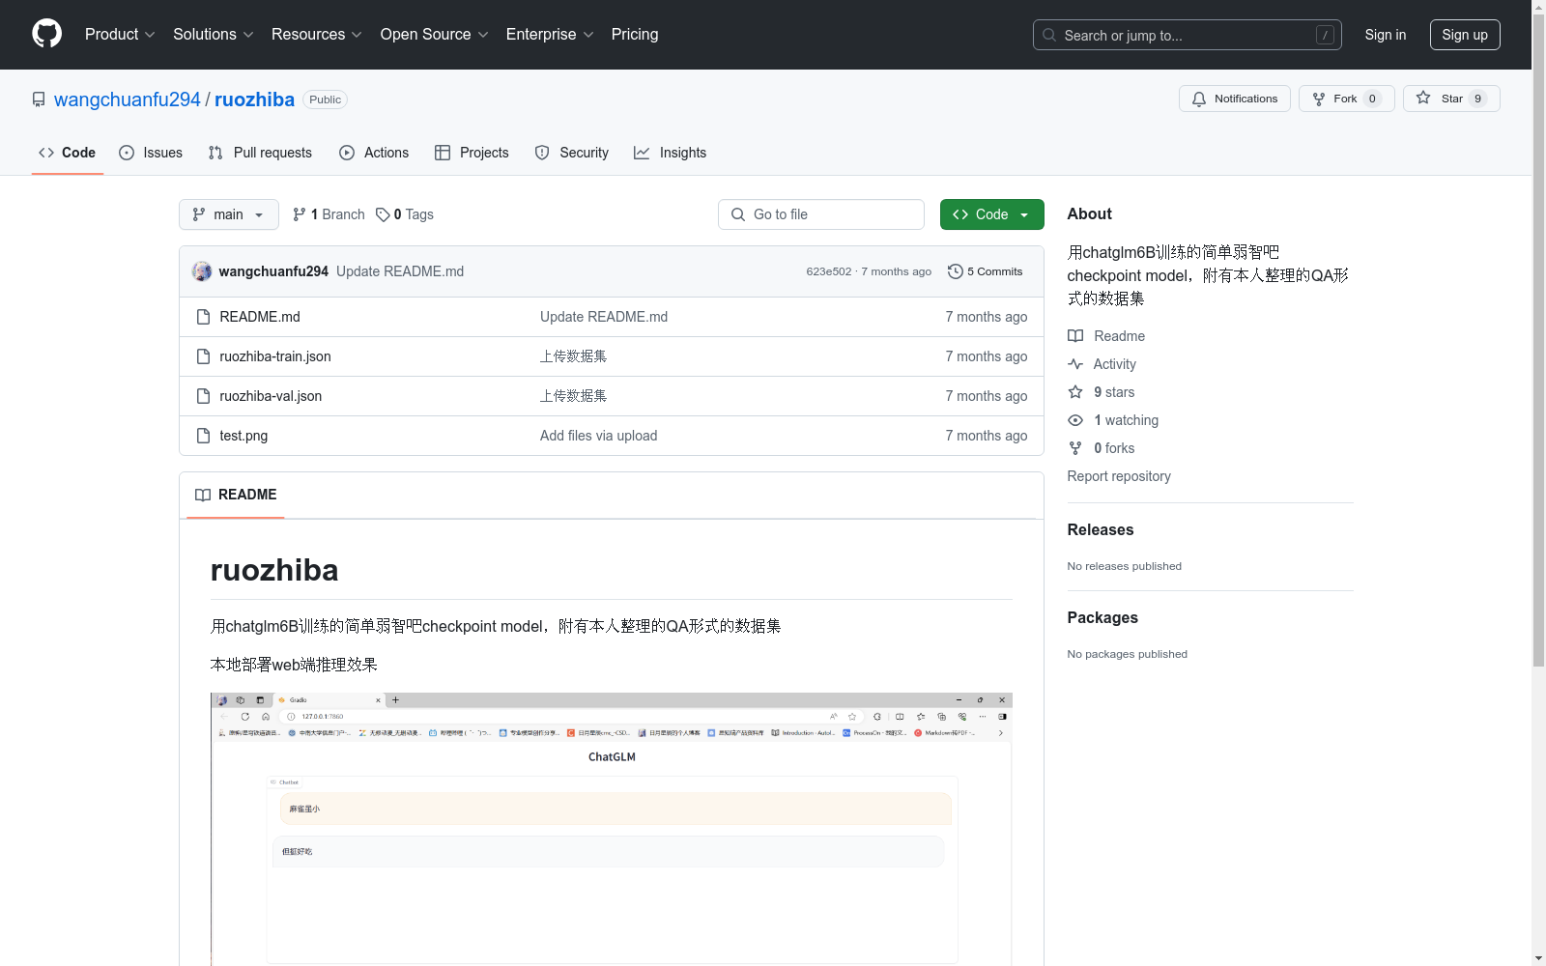Switch to the Issues tab
This screenshot has height=966, width=1546.
pyautogui.click(x=151, y=153)
